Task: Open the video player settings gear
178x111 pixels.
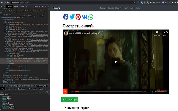Action: coord(150,91)
